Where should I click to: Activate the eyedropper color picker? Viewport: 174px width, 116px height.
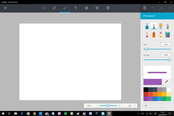click(166, 82)
